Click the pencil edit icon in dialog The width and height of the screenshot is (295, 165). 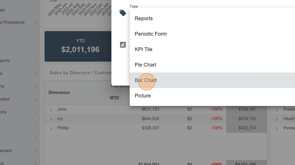123,45
